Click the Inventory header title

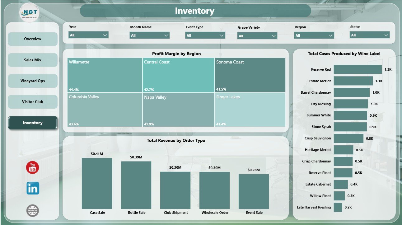click(x=195, y=11)
